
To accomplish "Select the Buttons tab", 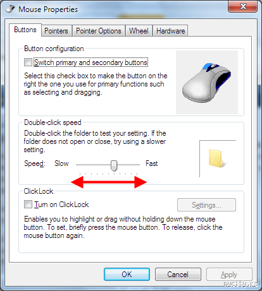I will (x=25, y=30).
